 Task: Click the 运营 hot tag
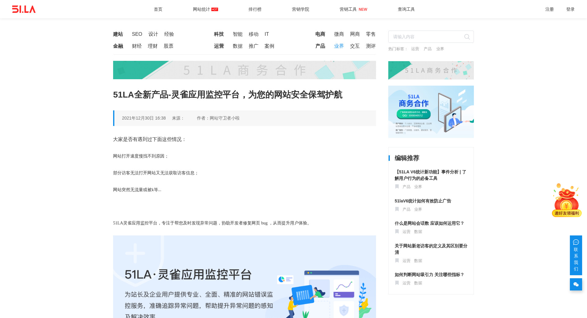click(415, 49)
